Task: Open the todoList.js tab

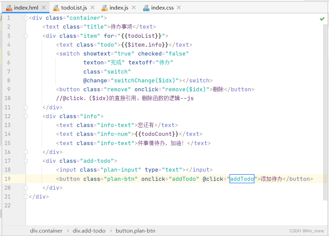Action: point(74,8)
